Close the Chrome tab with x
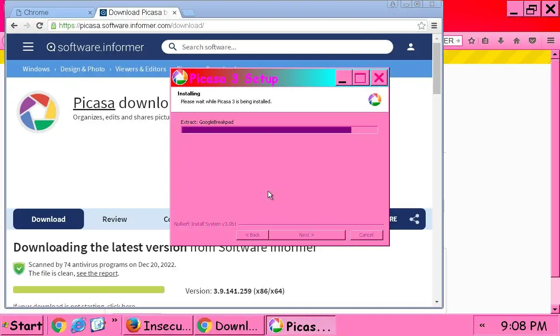 90,13
